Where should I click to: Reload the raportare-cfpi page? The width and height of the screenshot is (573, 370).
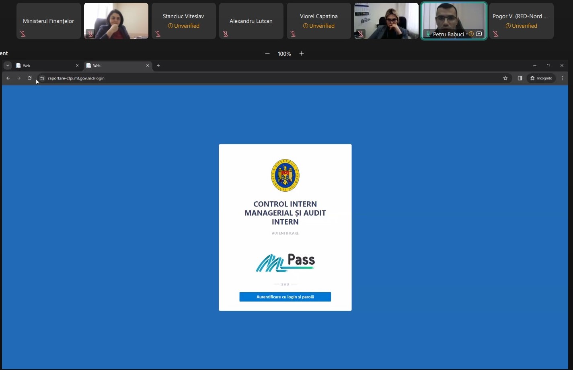click(x=29, y=78)
